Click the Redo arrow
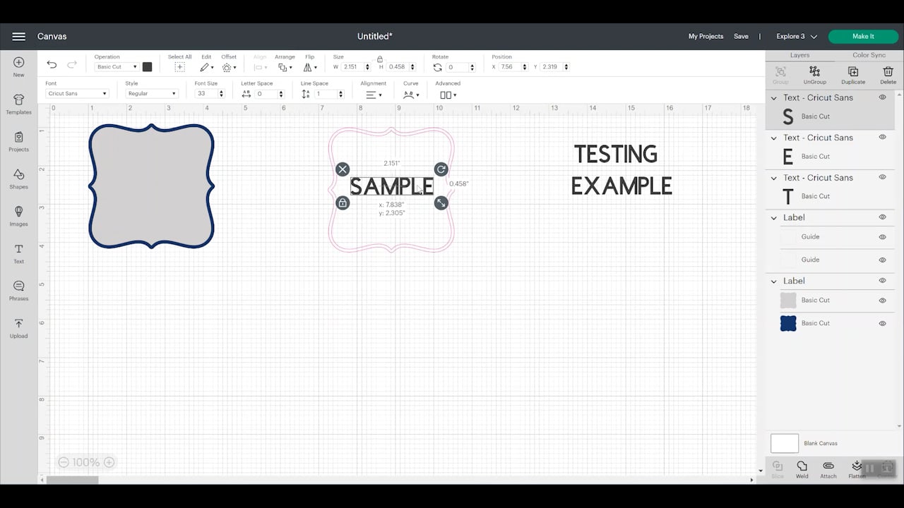 click(x=72, y=65)
